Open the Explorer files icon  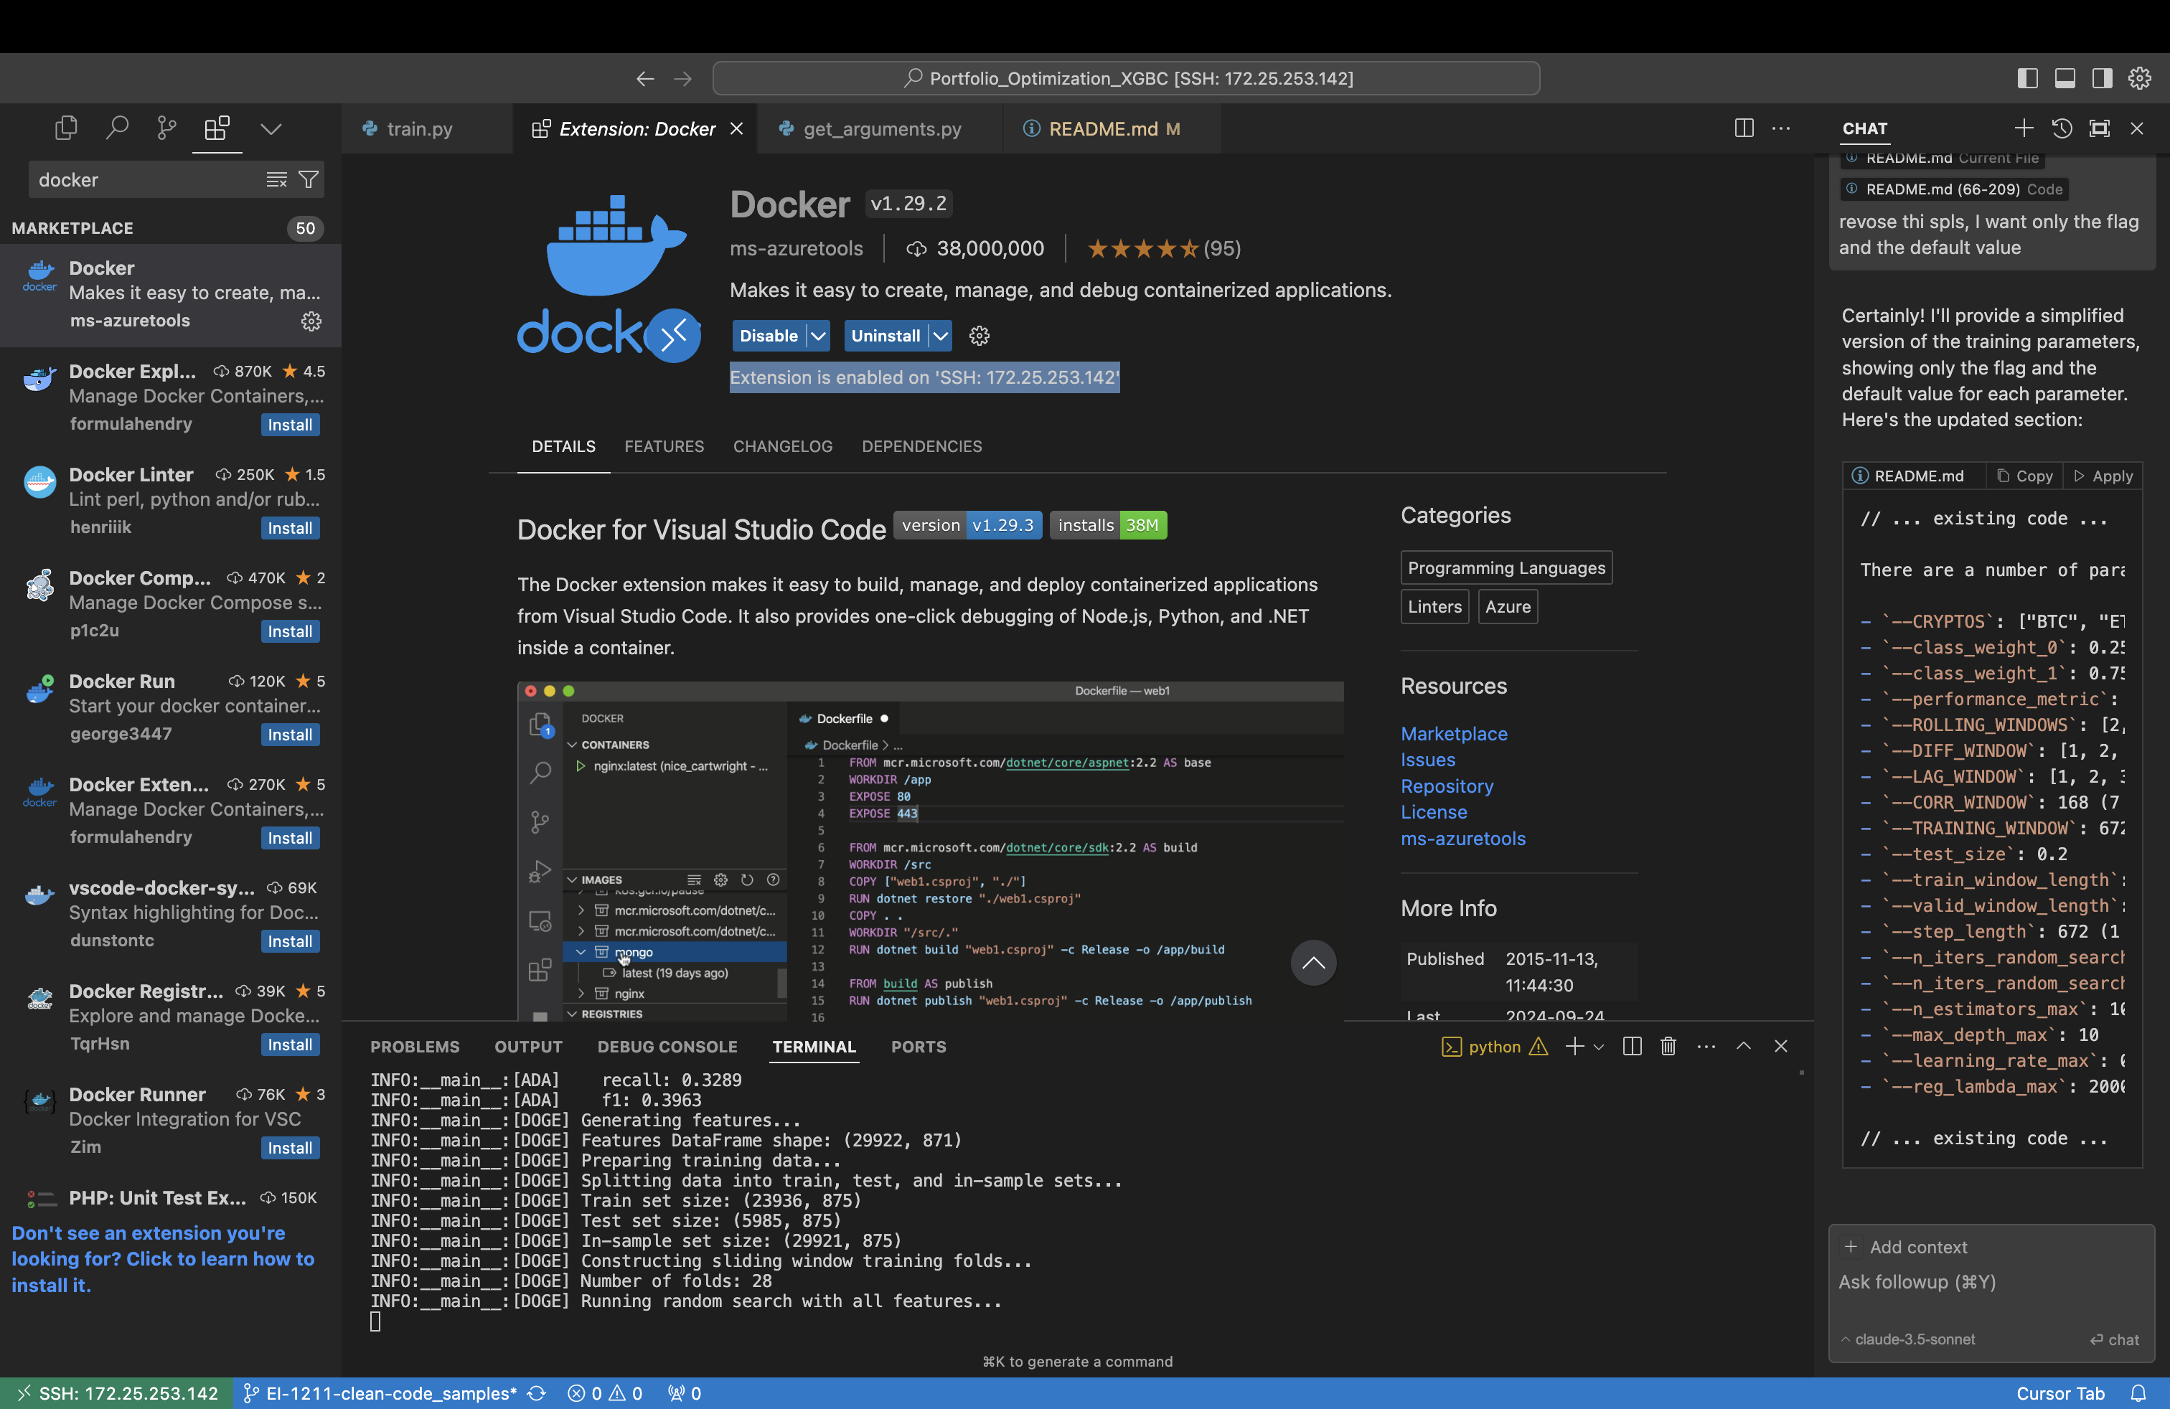65,128
